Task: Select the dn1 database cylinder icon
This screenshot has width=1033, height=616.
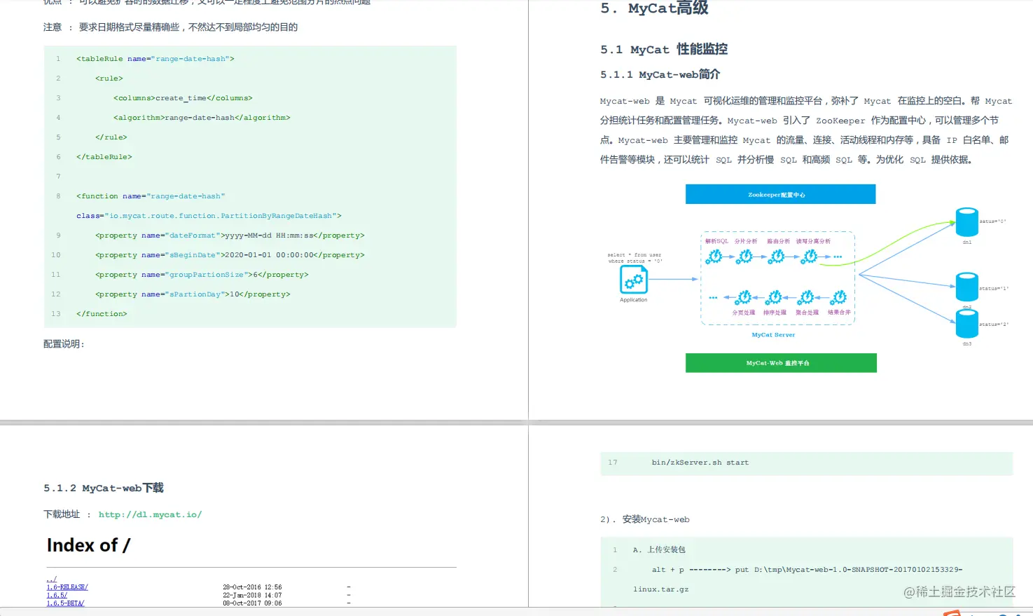Action: tap(966, 222)
